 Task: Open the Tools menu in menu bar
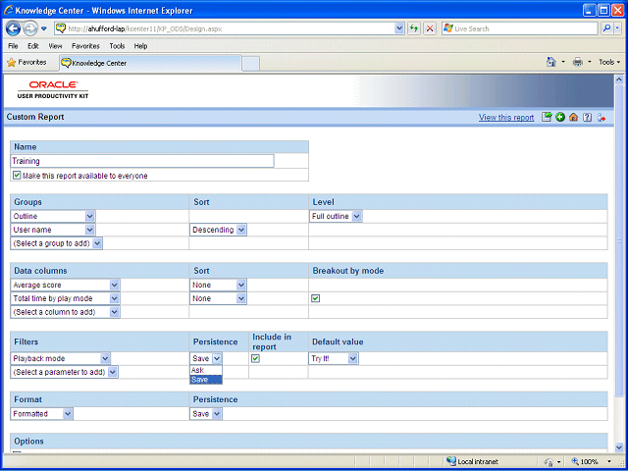pyautogui.click(x=117, y=46)
